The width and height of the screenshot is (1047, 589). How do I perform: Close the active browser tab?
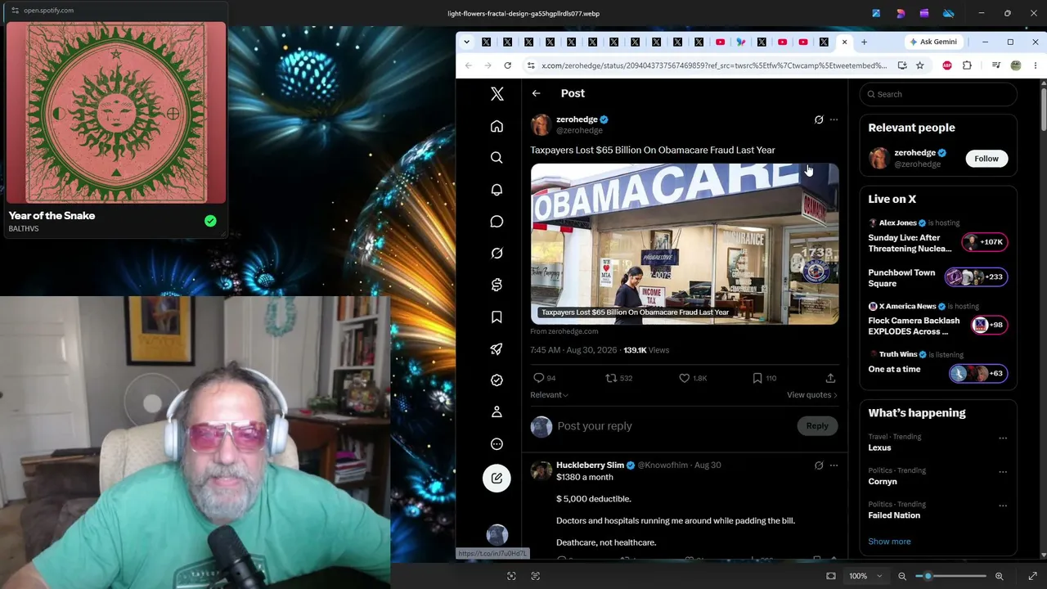[844, 42]
